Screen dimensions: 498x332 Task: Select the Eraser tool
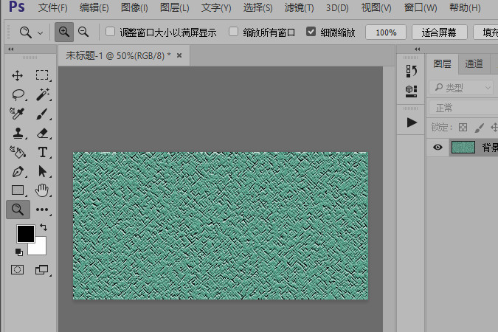(x=43, y=133)
